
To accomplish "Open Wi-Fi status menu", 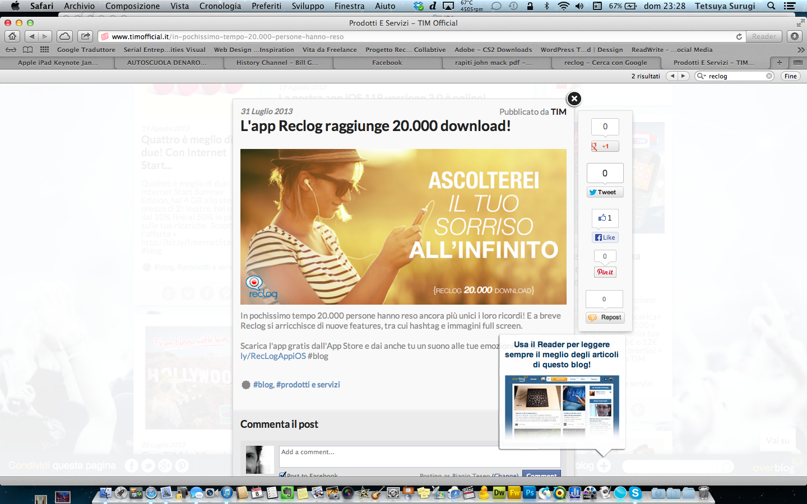I will pos(564,6).
